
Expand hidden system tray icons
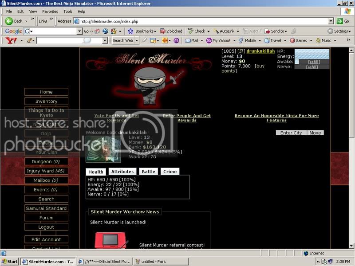click(318, 262)
